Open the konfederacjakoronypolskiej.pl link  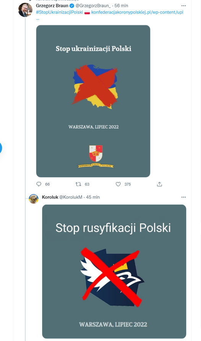137,12
